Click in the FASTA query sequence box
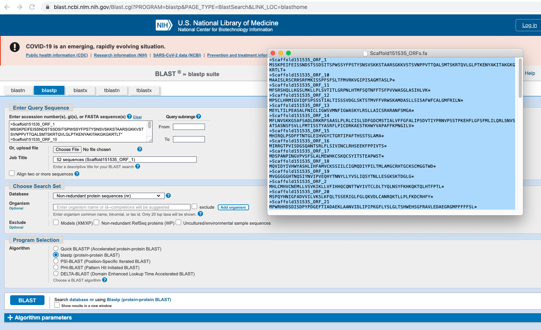The image size is (541, 330). 78,131
